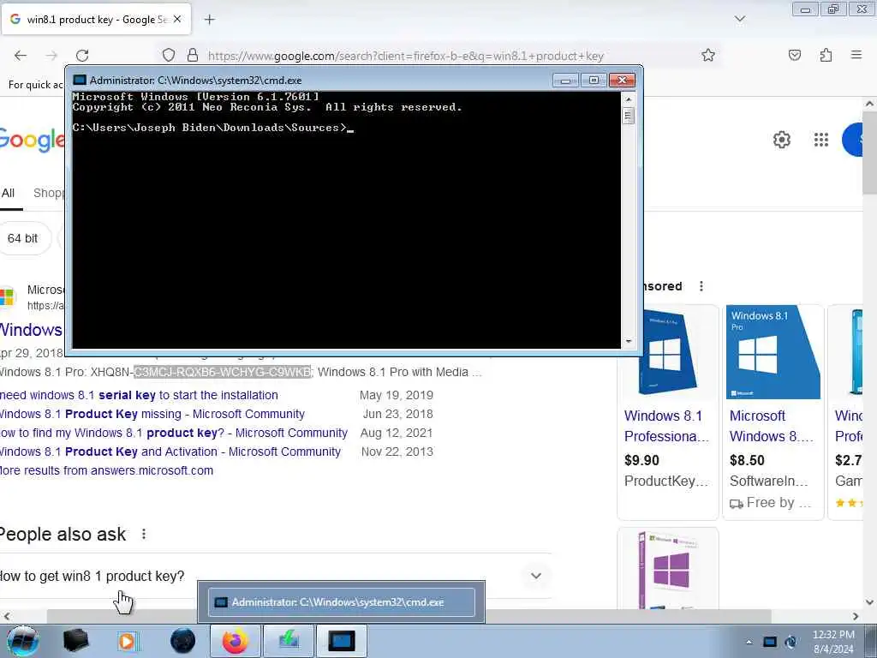The height and width of the screenshot is (658, 877).
Task: Open the green arrow taskbar app
Action: click(x=289, y=641)
